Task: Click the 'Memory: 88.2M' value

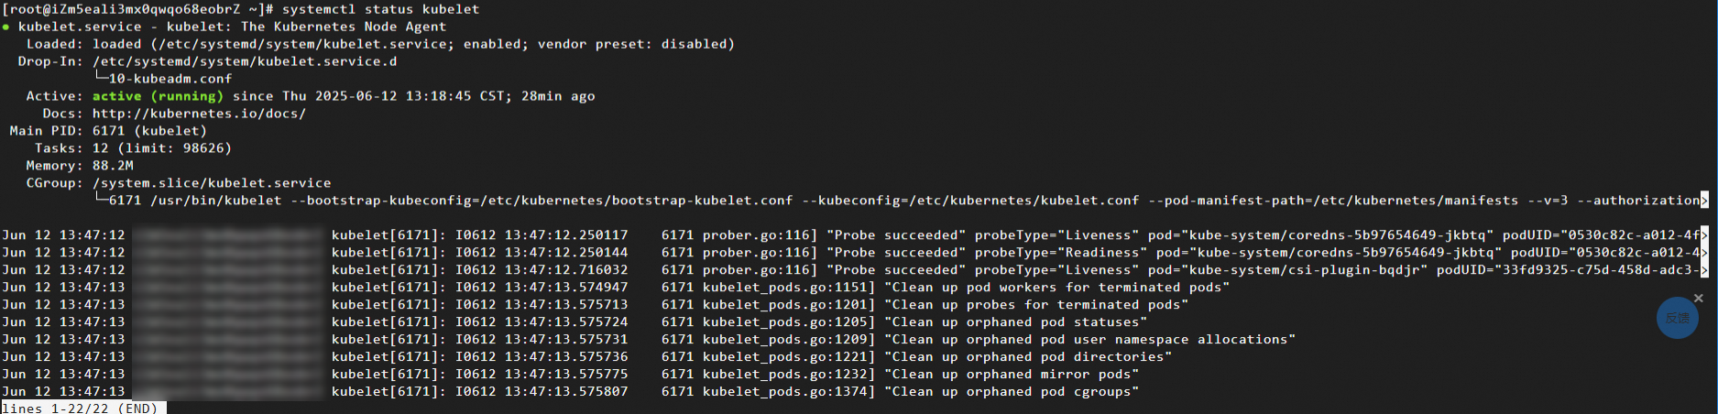Action: 113,166
